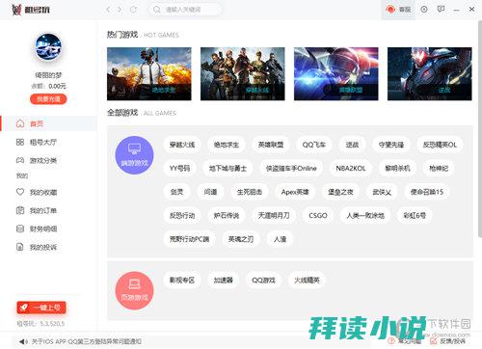Open the 穿越火线 hot game banner
Viewport: 482px width, 349px height.
[243, 74]
